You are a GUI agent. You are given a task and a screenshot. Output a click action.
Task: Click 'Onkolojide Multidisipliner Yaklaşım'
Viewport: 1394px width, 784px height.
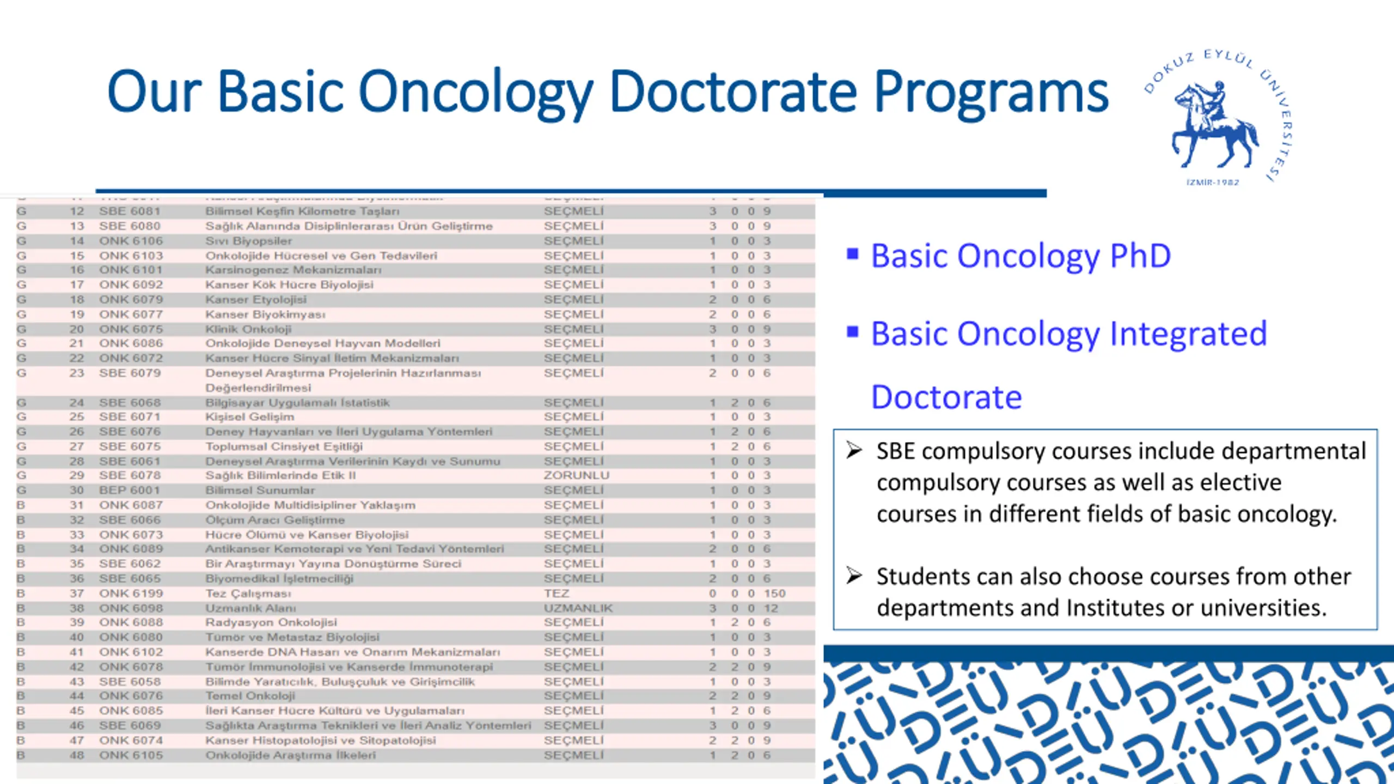click(x=310, y=505)
